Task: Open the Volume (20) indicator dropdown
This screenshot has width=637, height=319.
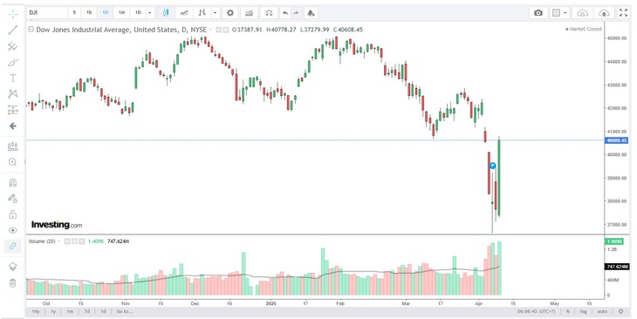Action: pyautogui.click(x=58, y=241)
